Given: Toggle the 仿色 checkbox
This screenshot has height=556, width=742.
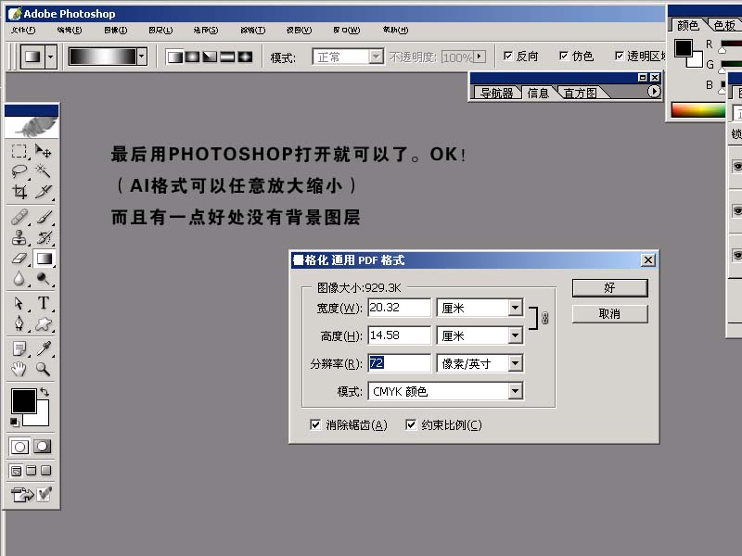Looking at the screenshot, I should point(564,56).
